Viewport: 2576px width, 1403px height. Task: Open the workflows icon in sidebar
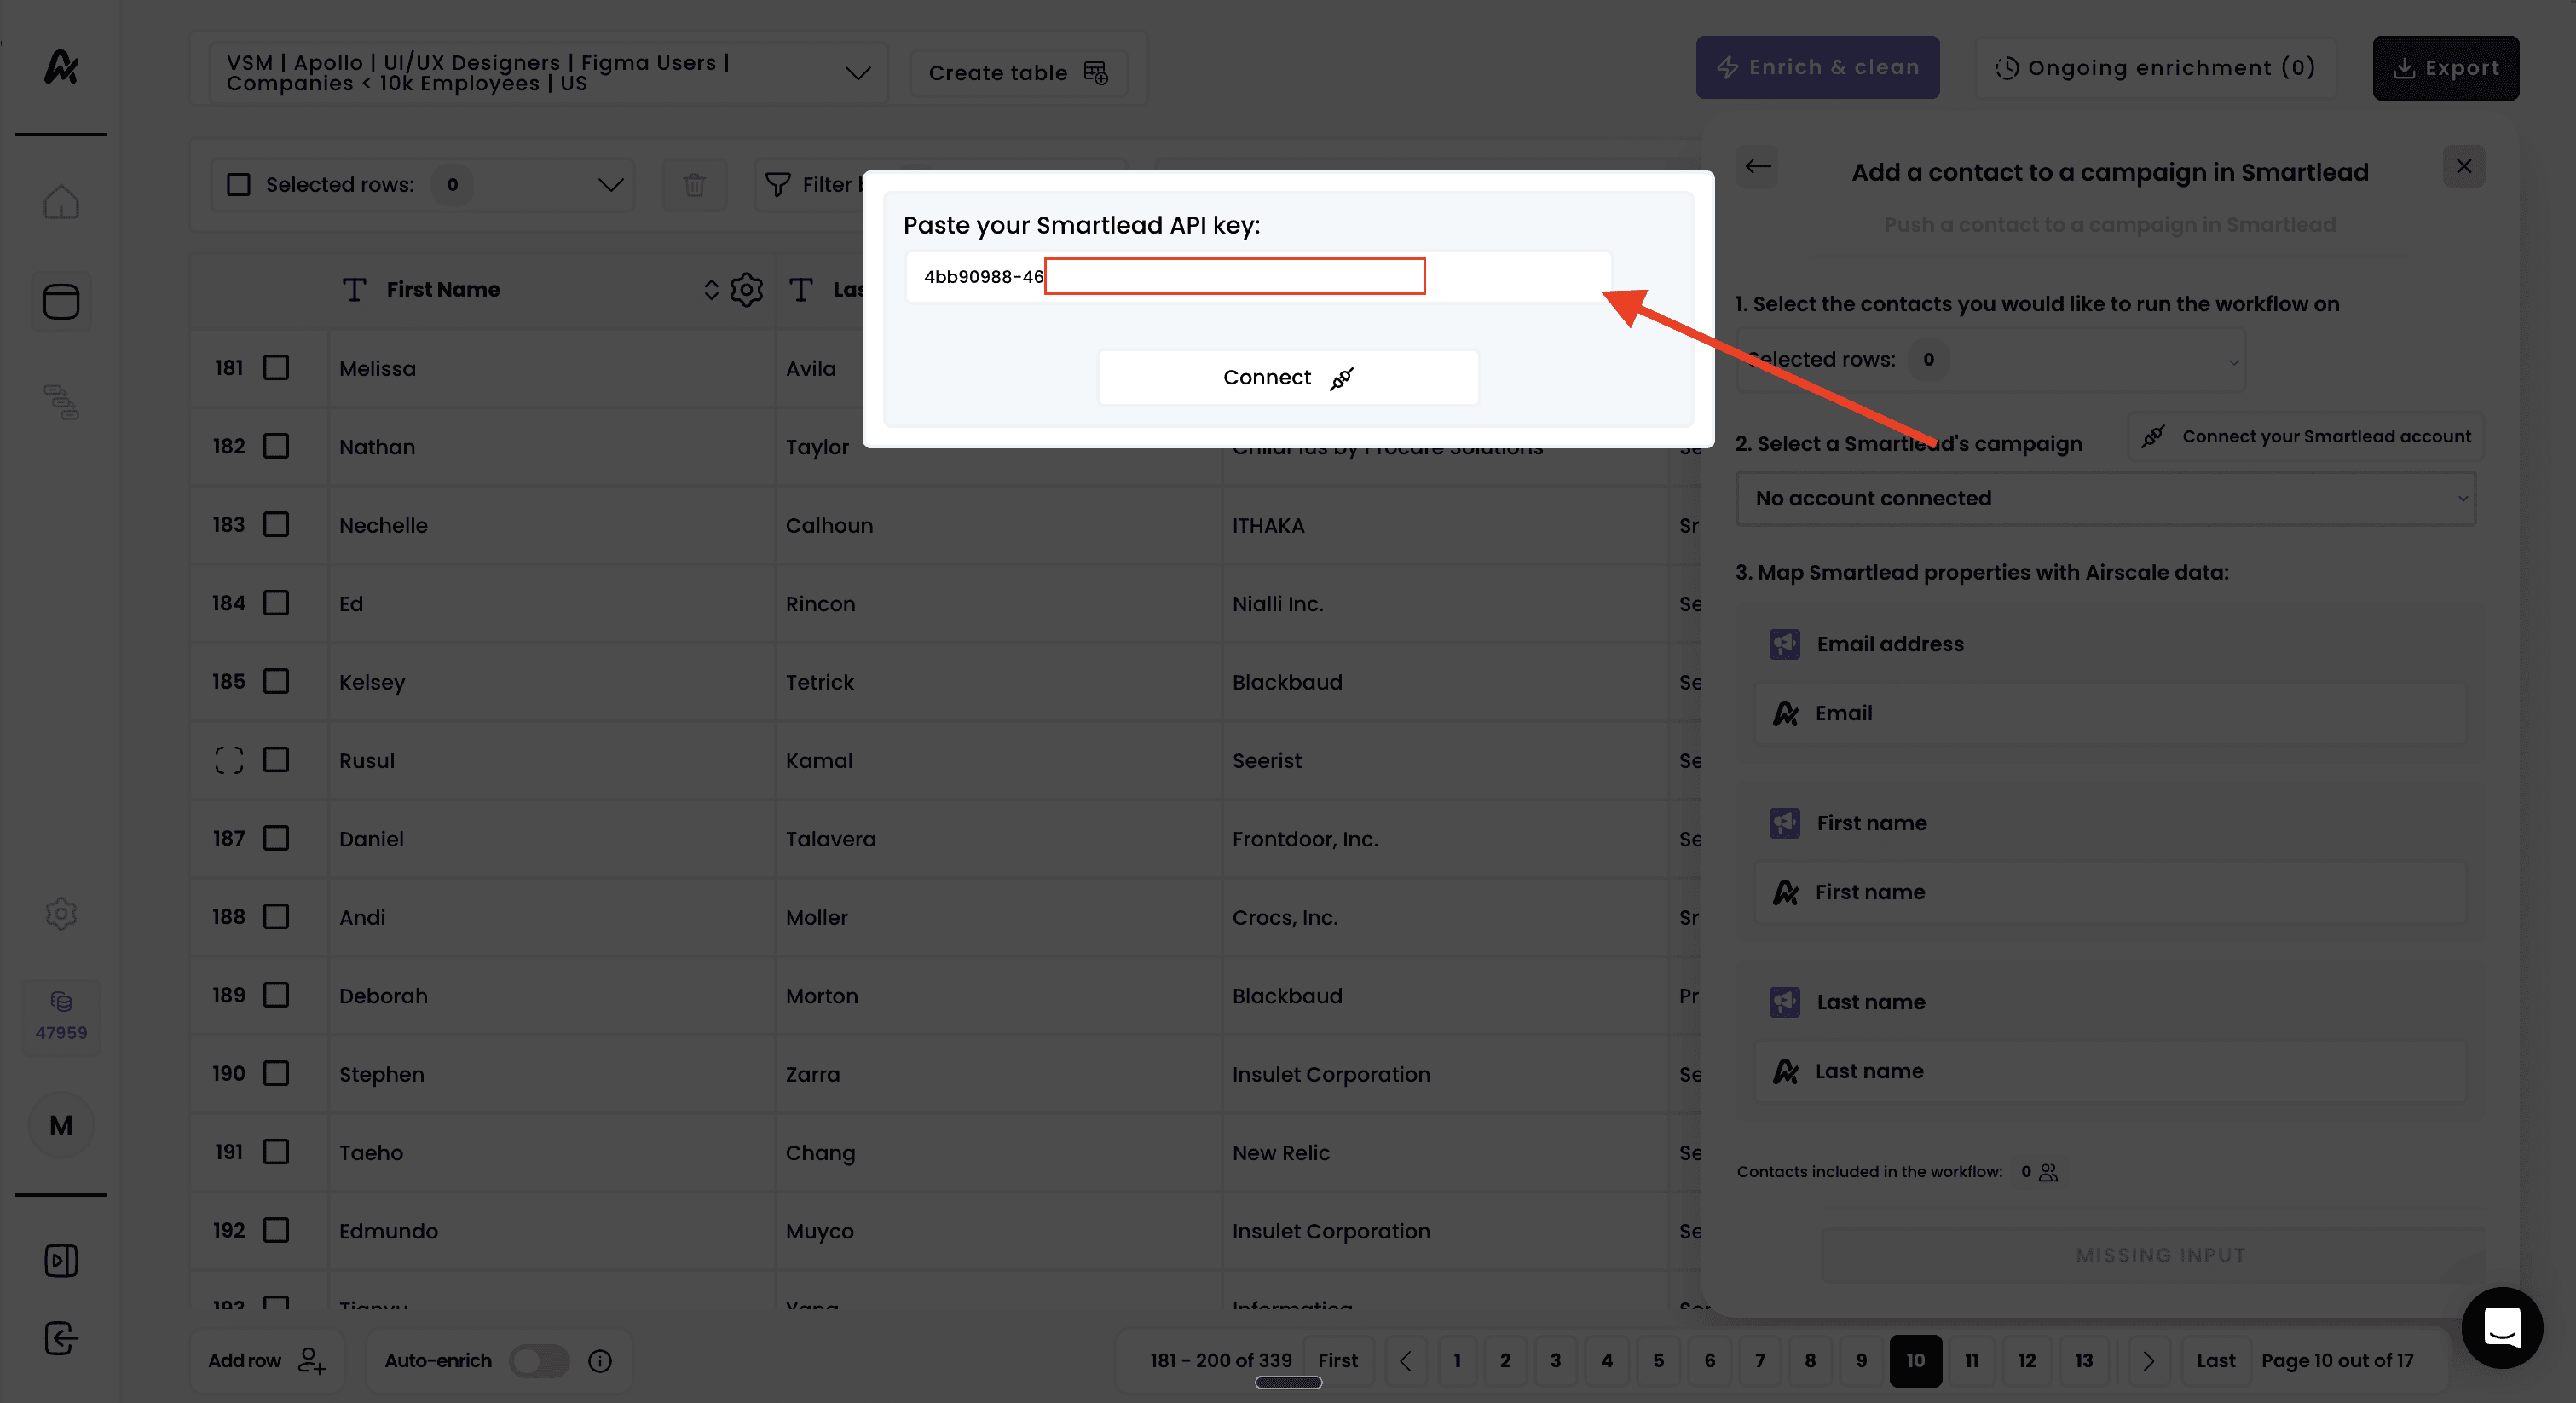pos(61,402)
